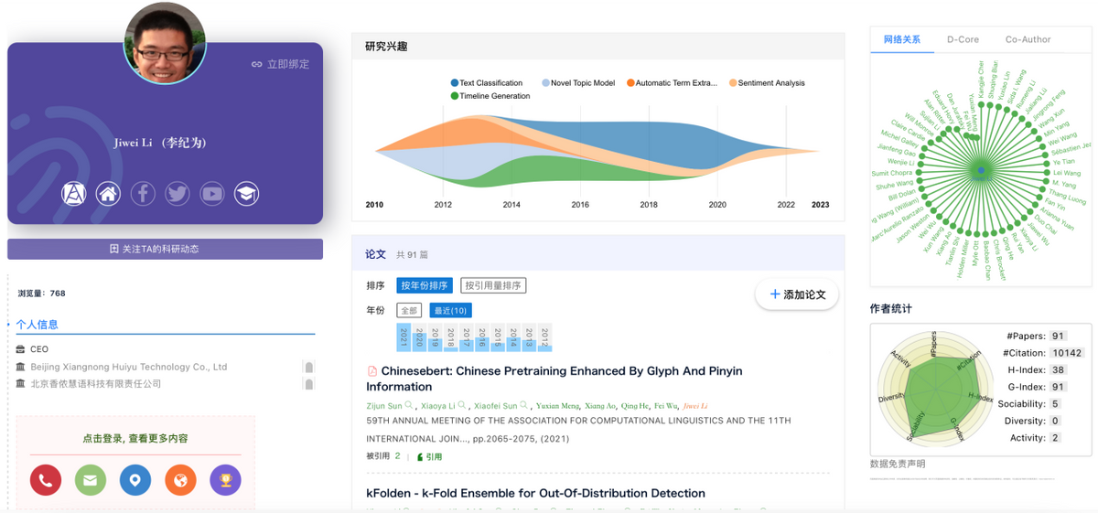Viewport: 1098px width, 513px height.
Task: Select the 2021 year bar in histogram
Action: click(403, 337)
